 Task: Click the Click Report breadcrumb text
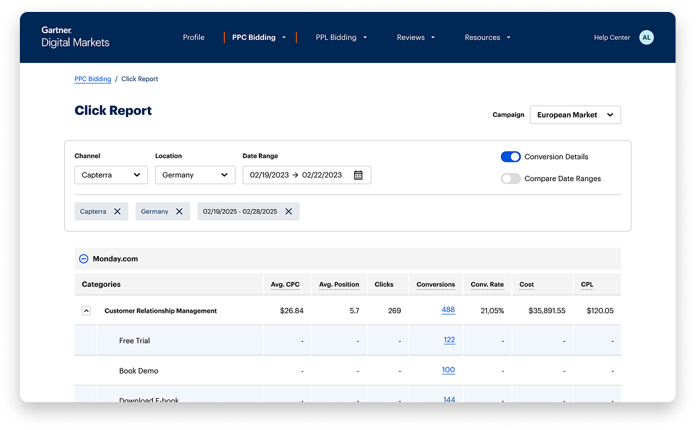coord(139,79)
